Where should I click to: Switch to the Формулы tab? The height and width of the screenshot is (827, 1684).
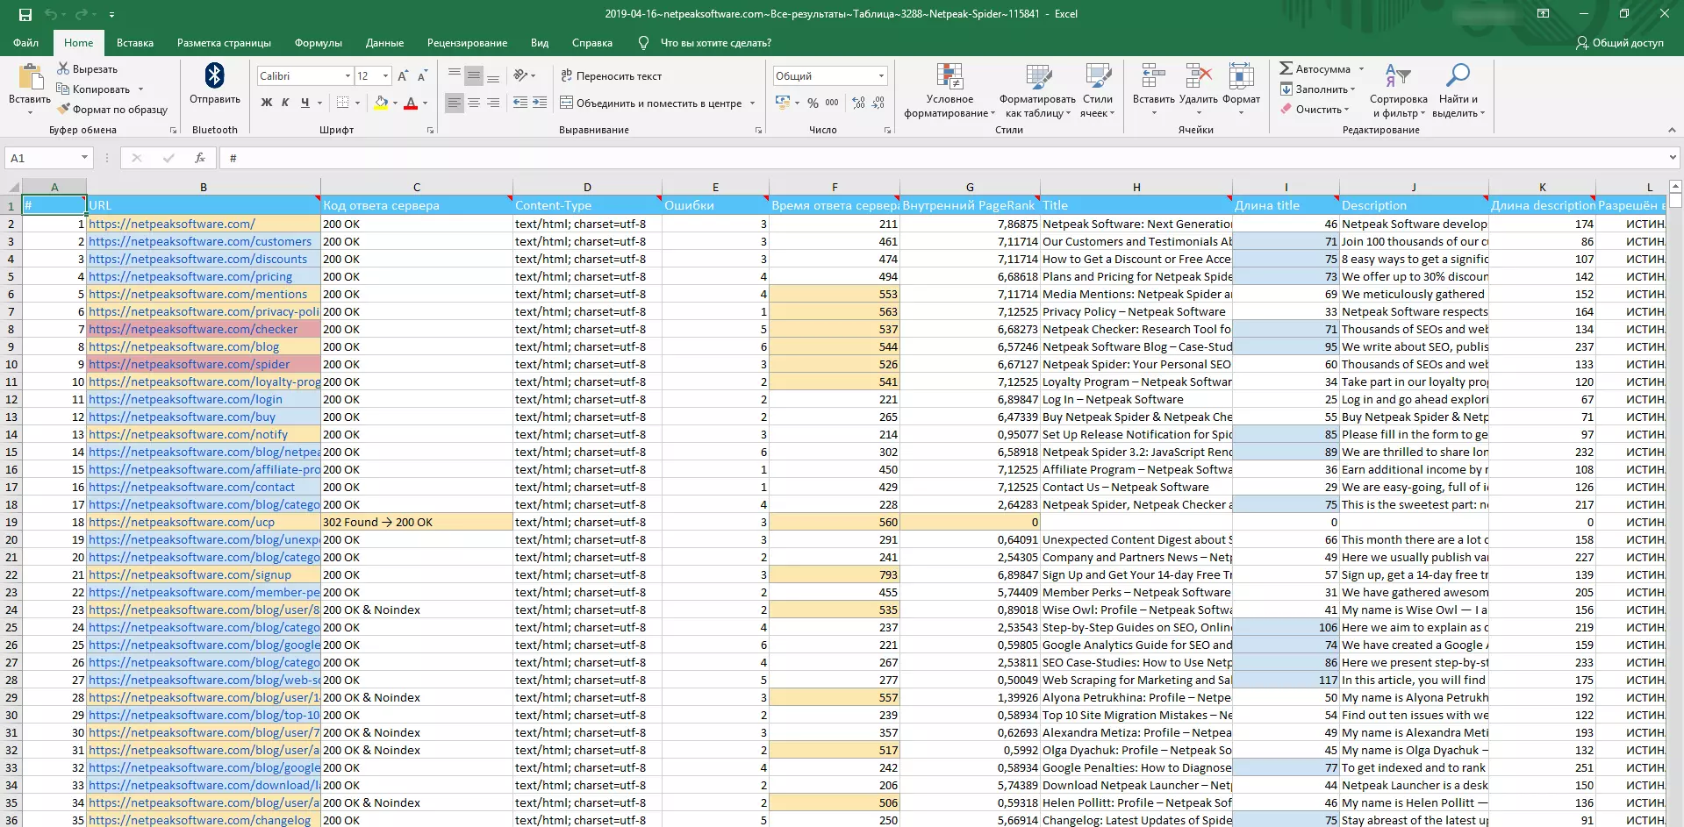(319, 43)
